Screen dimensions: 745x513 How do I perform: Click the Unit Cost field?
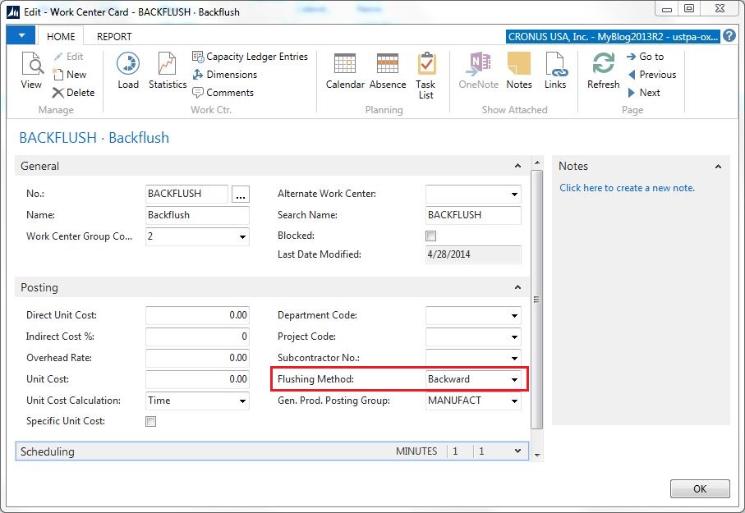pos(197,379)
